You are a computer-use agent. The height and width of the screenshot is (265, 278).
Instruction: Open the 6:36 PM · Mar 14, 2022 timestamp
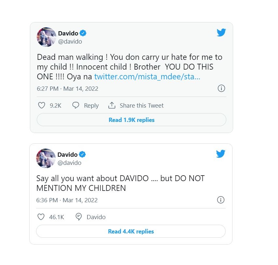pyautogui.click(x=67, y=200)
